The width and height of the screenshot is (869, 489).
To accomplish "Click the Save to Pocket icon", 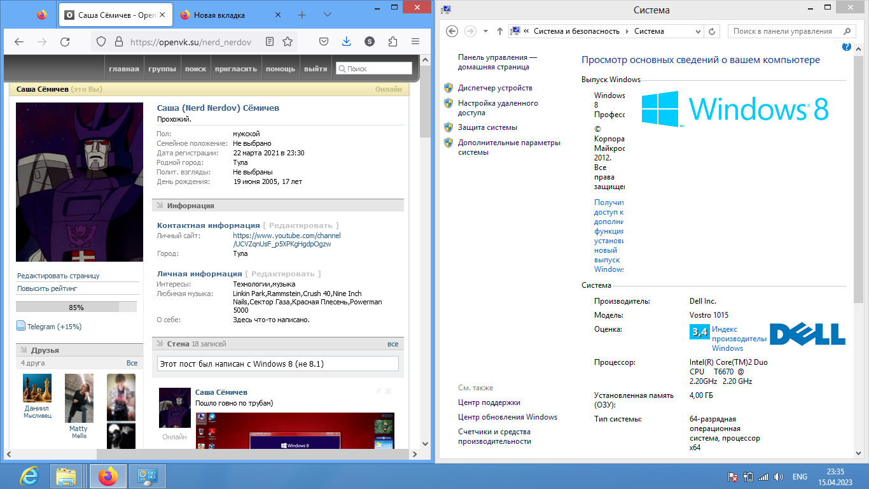I will pyautogui.click(x=324, y=41).
